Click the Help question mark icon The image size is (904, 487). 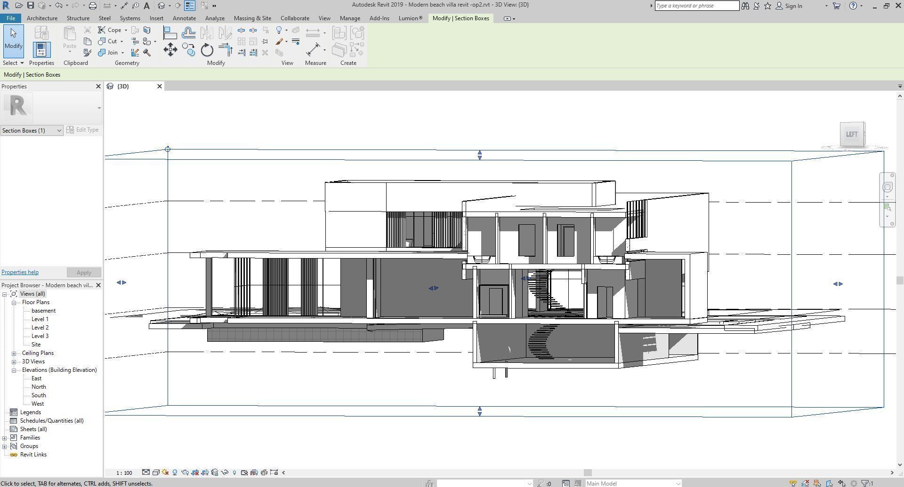853,6
